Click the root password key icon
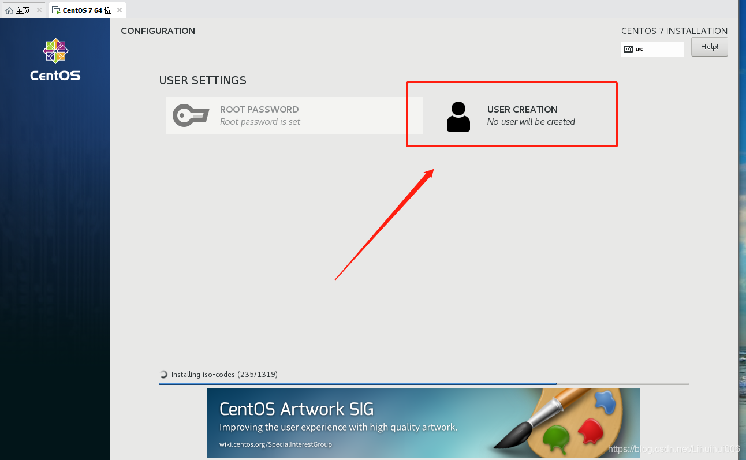 point(191,116)
